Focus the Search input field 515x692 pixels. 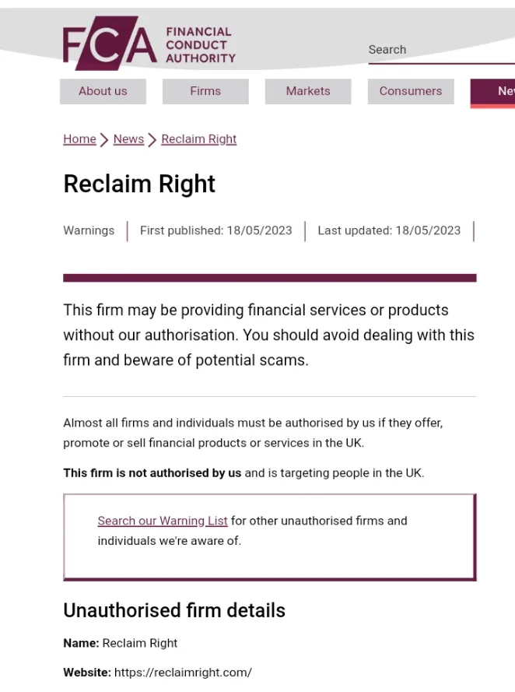tap(441, 50)
